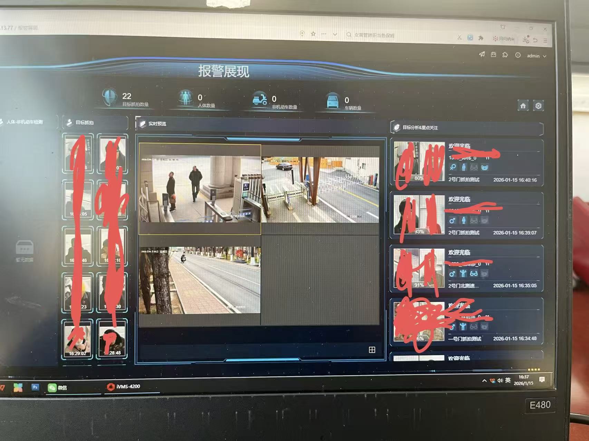The height and width of the screenshot is (441, 589).
Task: Click the browser search input field
Action: point(380,35)
